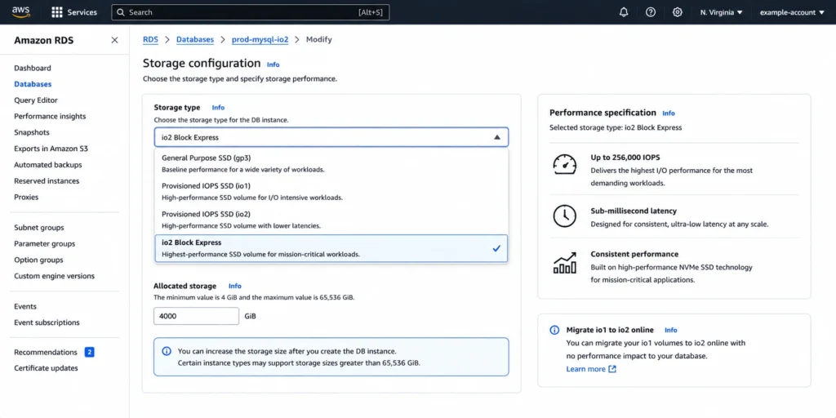Image resolution: width=836 pixels, height=418 pixels.
Task: Open Query Editor in the sidebar
Action: pos(36,100)
